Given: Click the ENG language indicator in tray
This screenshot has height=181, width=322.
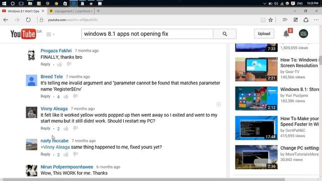Looking at the screenshot, I should pos(300,4).
